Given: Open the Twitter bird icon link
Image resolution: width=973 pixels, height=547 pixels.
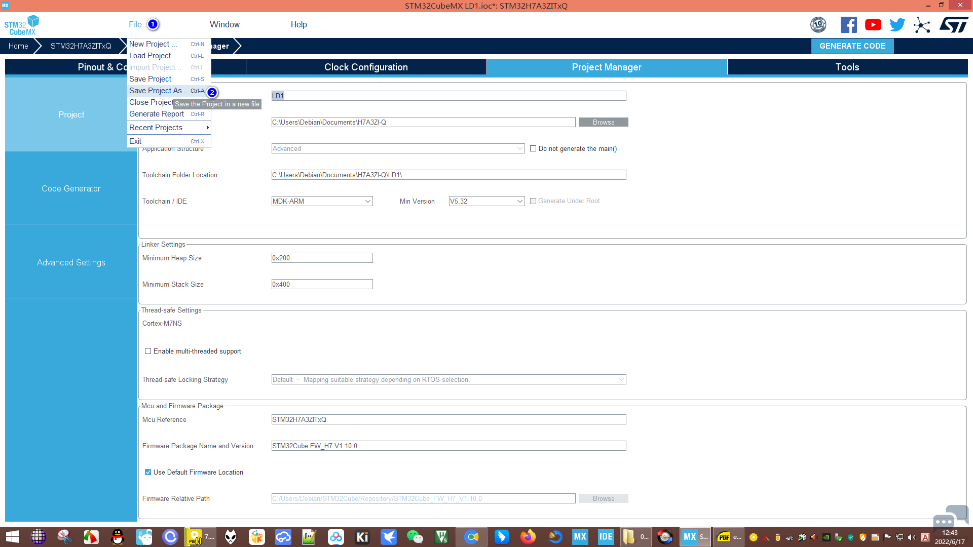Looking at the screenshot, I should pyautogui.click(x=897, y=24).
